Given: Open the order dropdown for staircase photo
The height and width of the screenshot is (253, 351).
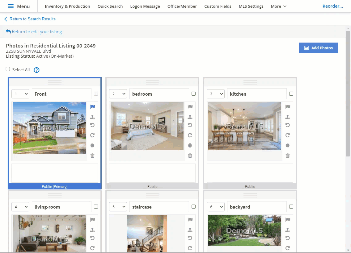Looking at the screenshot, I should pos(118,207).
